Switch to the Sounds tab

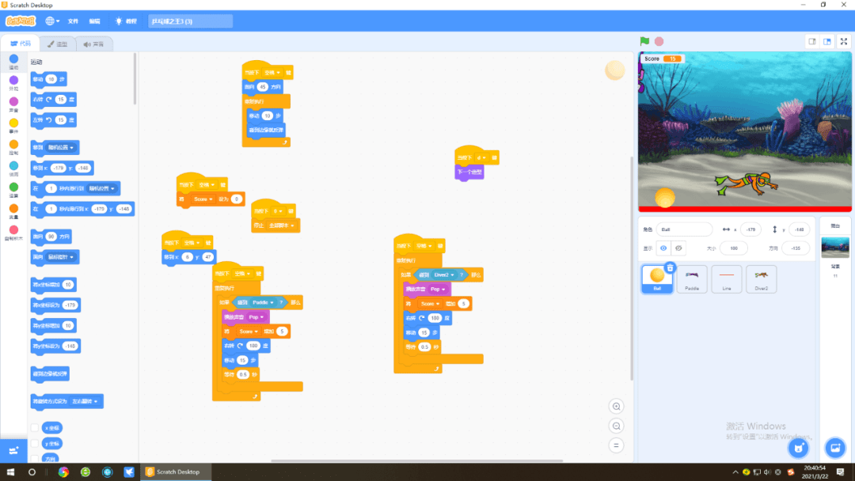pyautogui.click(x=93, y=44)
